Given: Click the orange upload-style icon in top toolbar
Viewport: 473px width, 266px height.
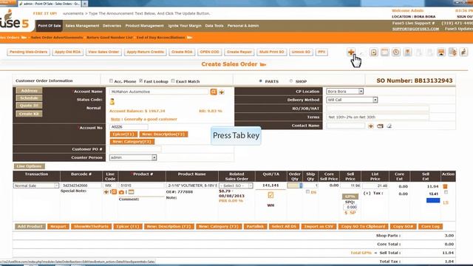Looking at the screenshot, I should [x=441, y=52].
